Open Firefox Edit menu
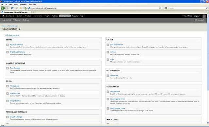Viewport: 209px width, 127px height. point(6,5)
